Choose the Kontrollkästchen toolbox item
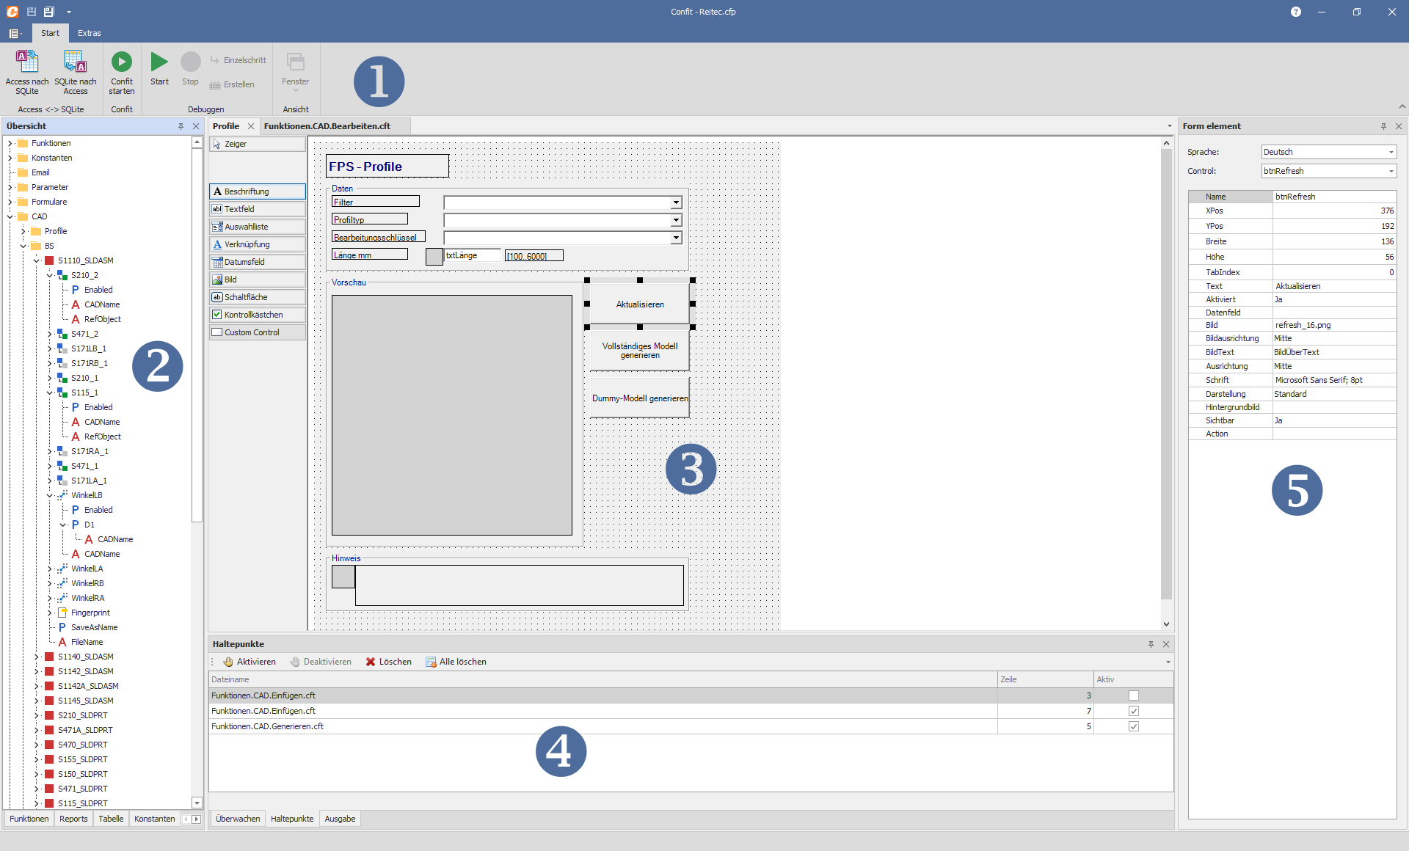This screenshot has height=851, width=1409. click(x=258, y=315)
